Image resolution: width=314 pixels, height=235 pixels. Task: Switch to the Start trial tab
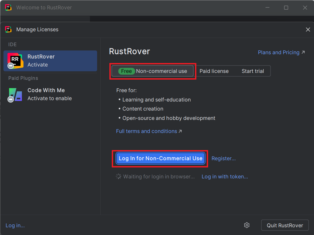(253, 71)
